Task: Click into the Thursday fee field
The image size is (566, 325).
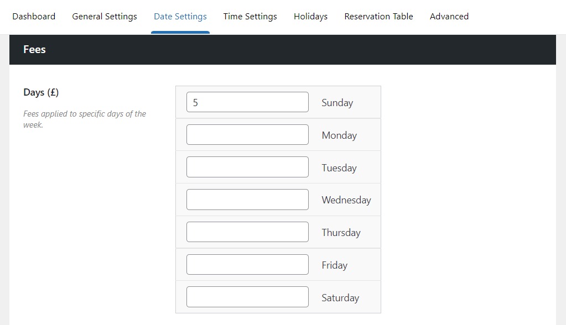Action: pos(247,232)
